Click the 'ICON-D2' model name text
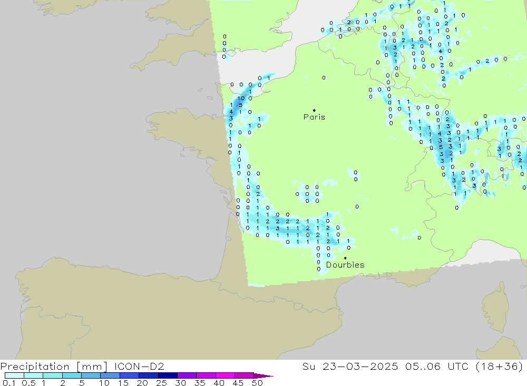 pos(139,366)
